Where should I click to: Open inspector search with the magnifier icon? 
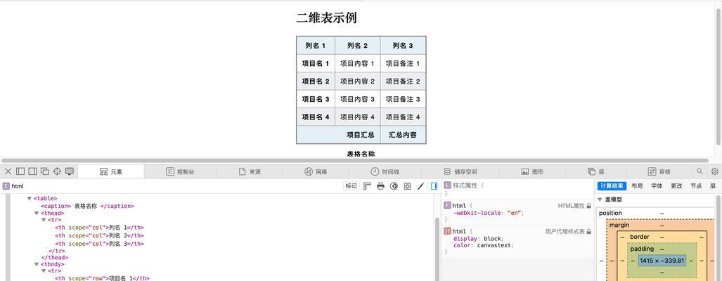point(700,171)
